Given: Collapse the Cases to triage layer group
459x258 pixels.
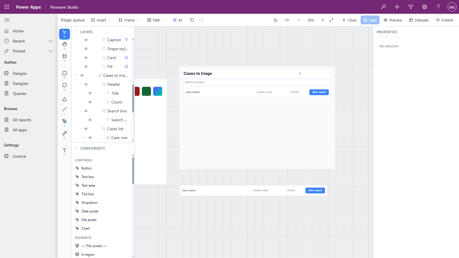Looking at the screenshot, I should 76,75.
